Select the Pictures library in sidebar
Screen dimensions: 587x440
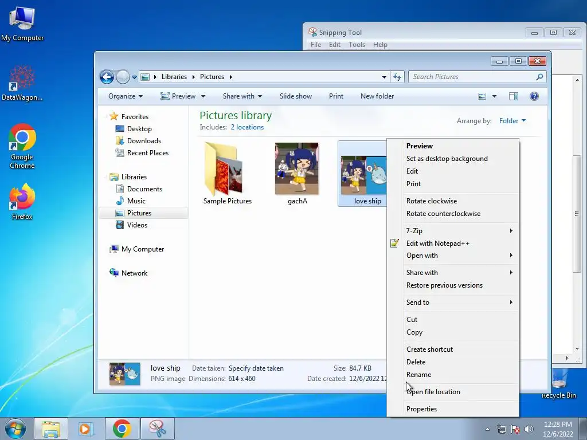point(143,213)
